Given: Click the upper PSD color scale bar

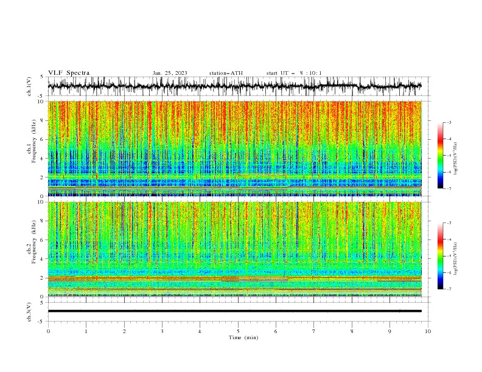Looking at the screenshot, I should tap(440, 156).
